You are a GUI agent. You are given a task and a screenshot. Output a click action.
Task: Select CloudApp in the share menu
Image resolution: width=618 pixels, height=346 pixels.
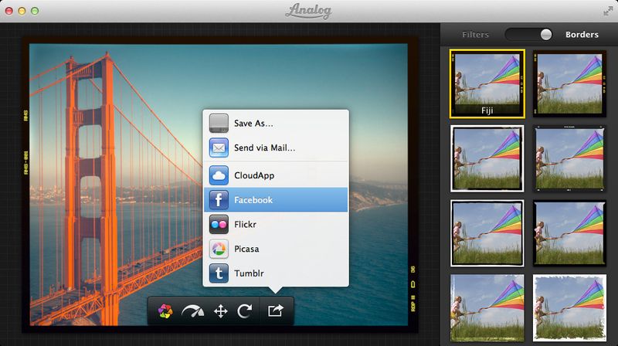(x=276, y=175)
